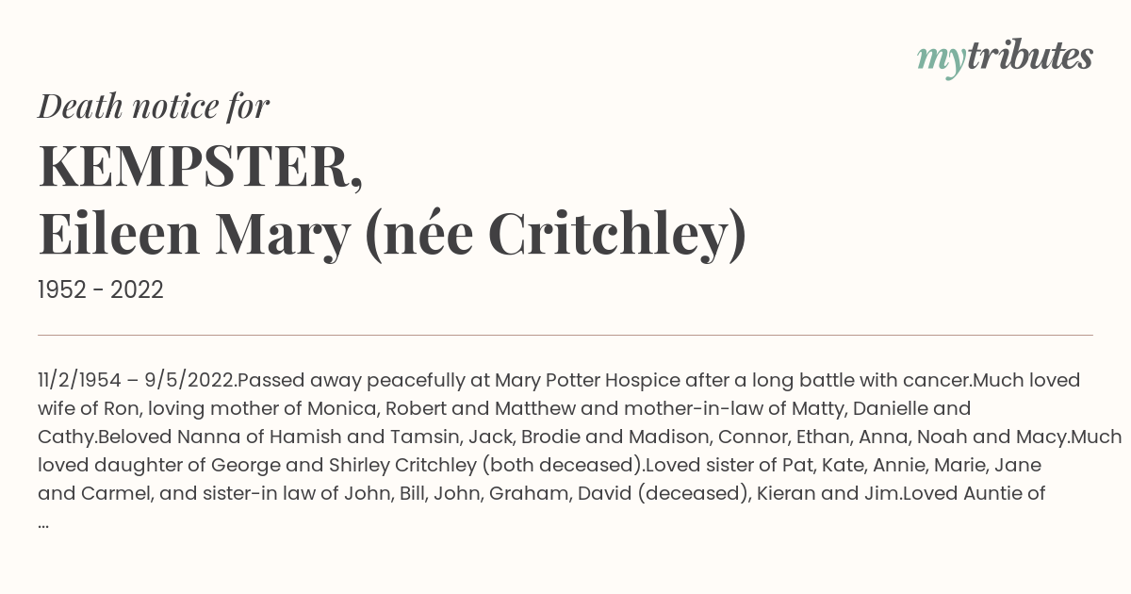Click the "Loved Auntie of" text

tap(974, 493)
